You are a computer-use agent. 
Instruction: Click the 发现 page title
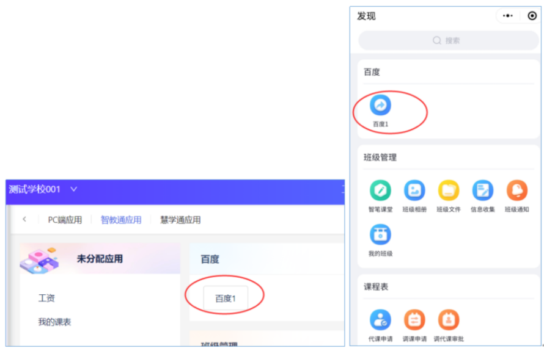tap(366, 16)
